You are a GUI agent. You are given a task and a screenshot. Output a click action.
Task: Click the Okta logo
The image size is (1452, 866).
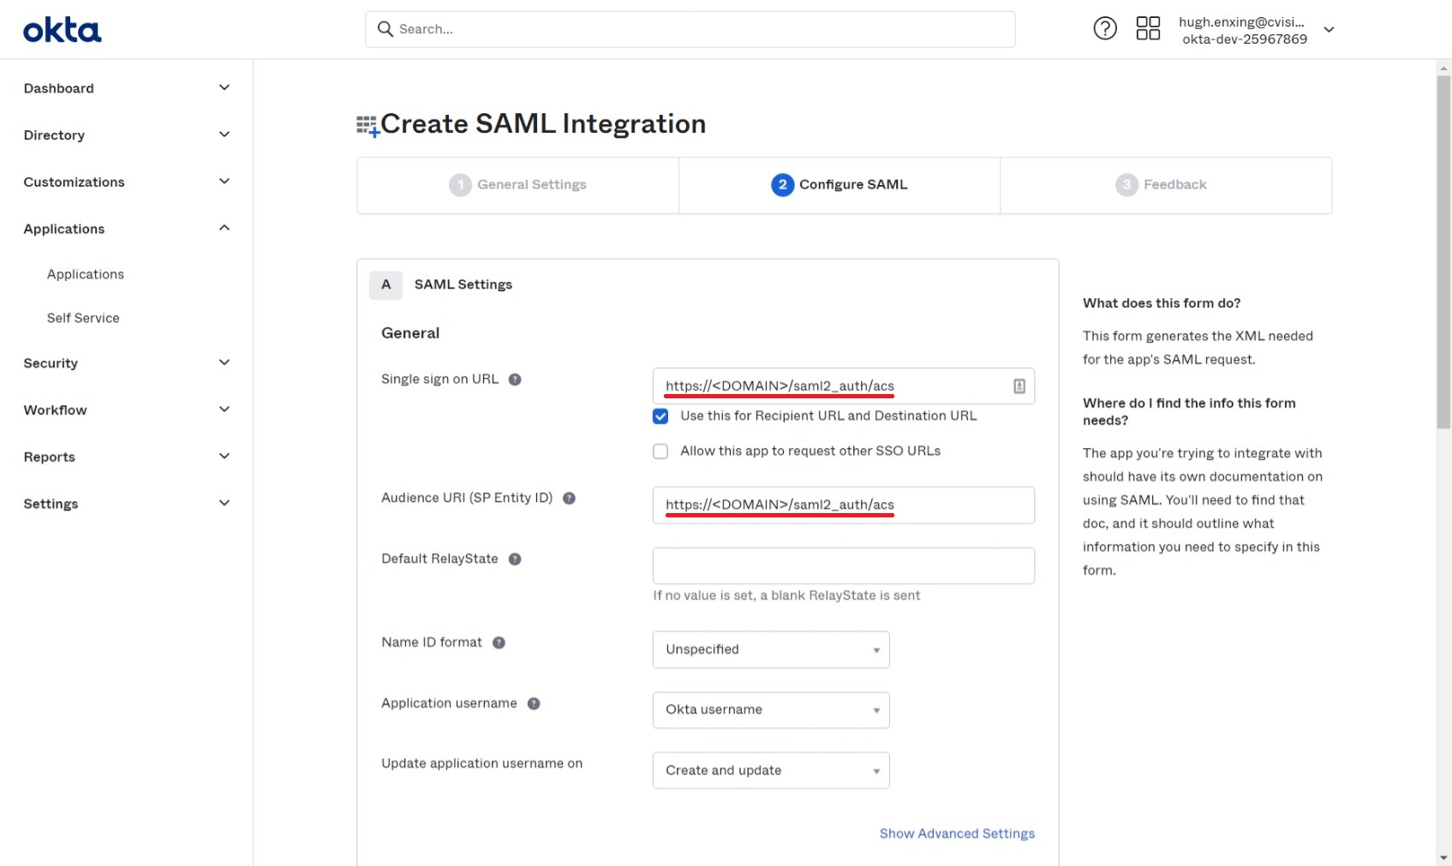pos(62,31)
